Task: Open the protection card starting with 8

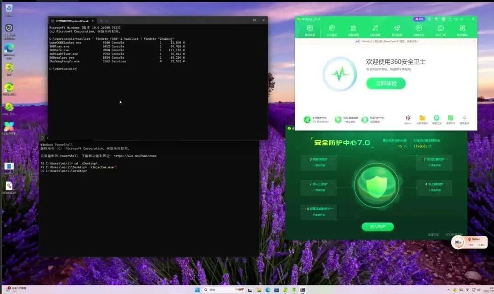Action: 319,162
